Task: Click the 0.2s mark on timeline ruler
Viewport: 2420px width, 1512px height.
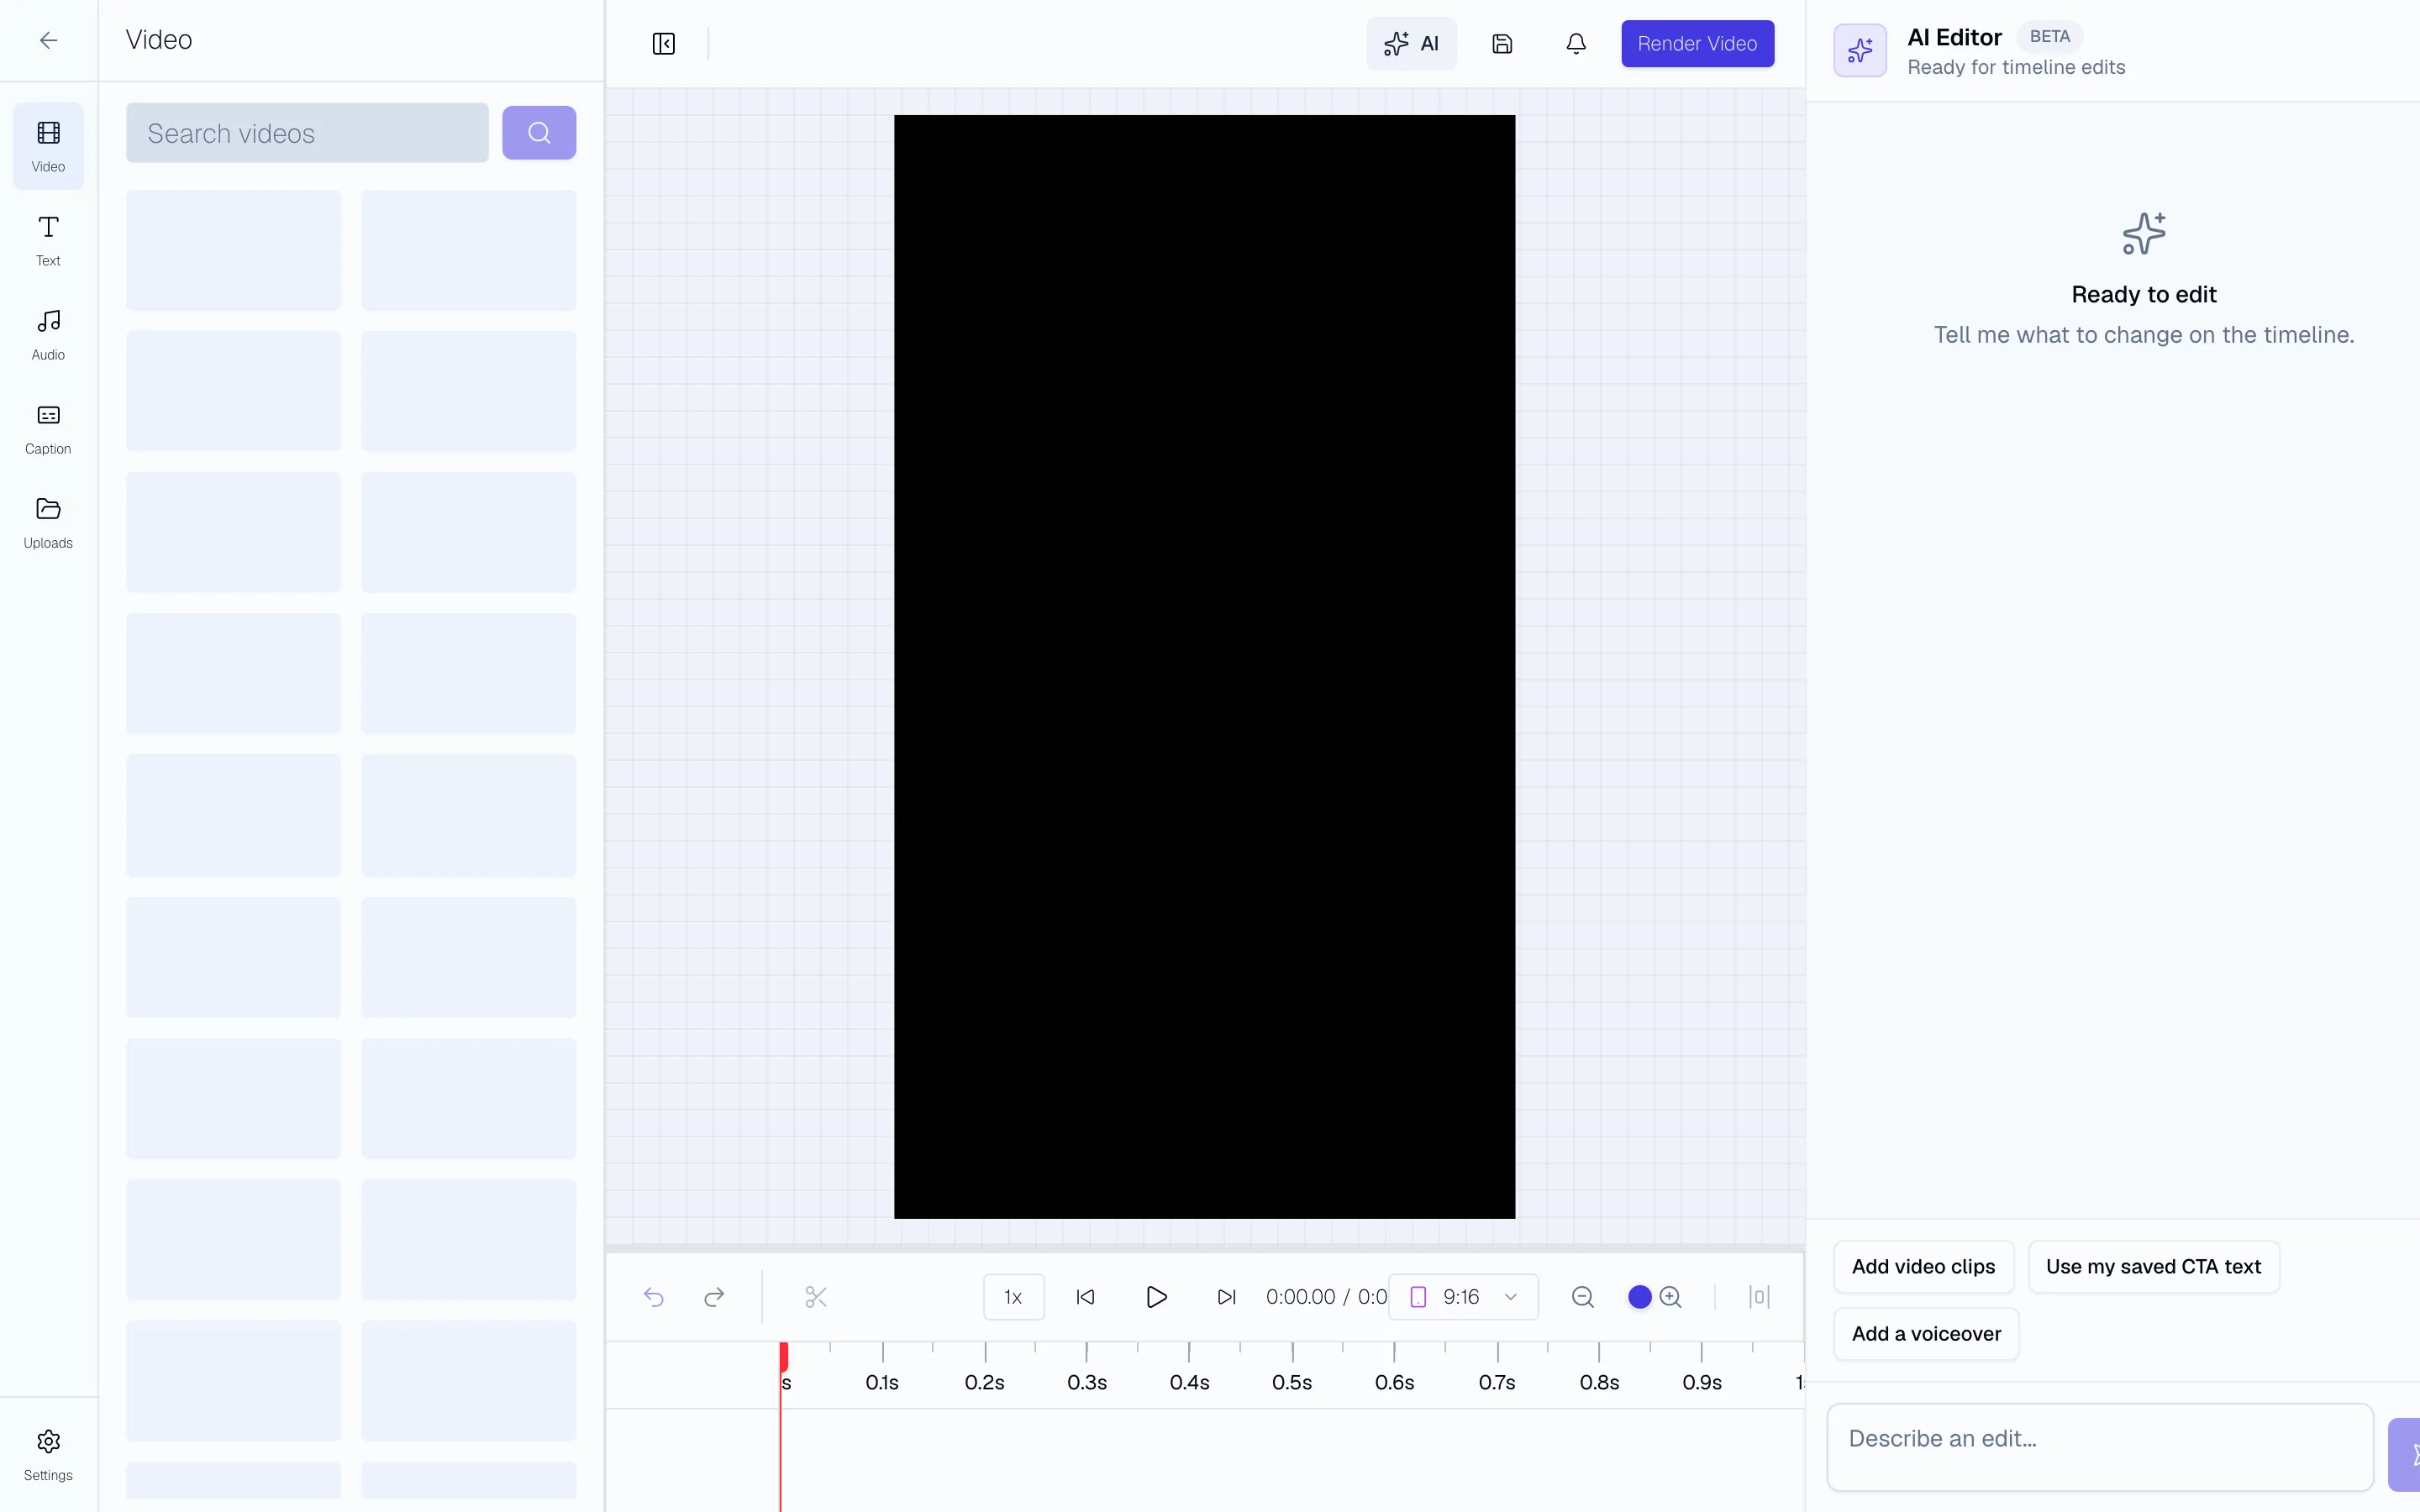Action: point(984,1382)
